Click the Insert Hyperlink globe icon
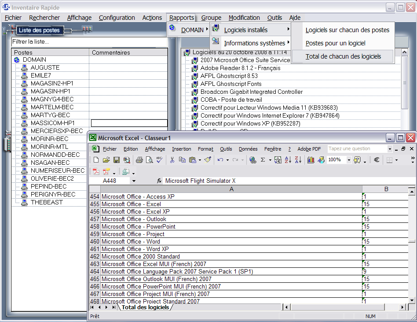This screenshot has width=417, height=322. click(252, 160)
